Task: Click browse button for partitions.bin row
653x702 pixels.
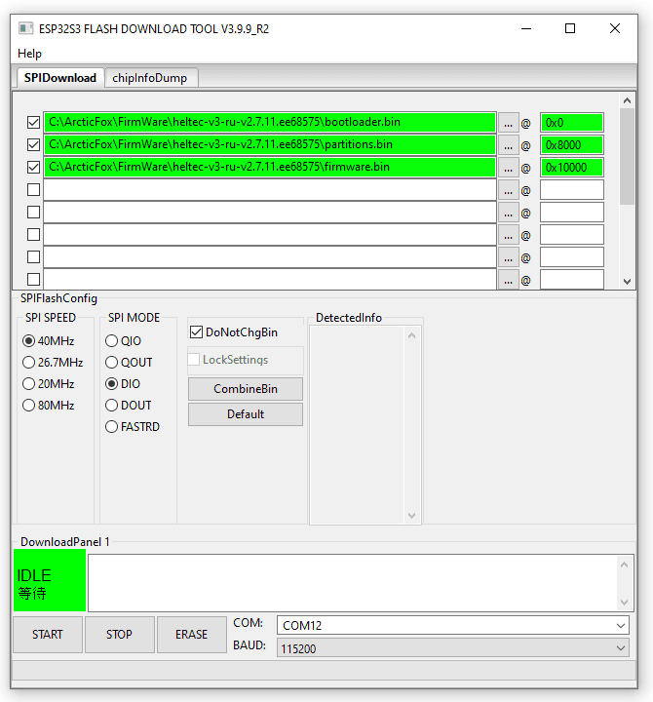Action: (x=508, y=145)
